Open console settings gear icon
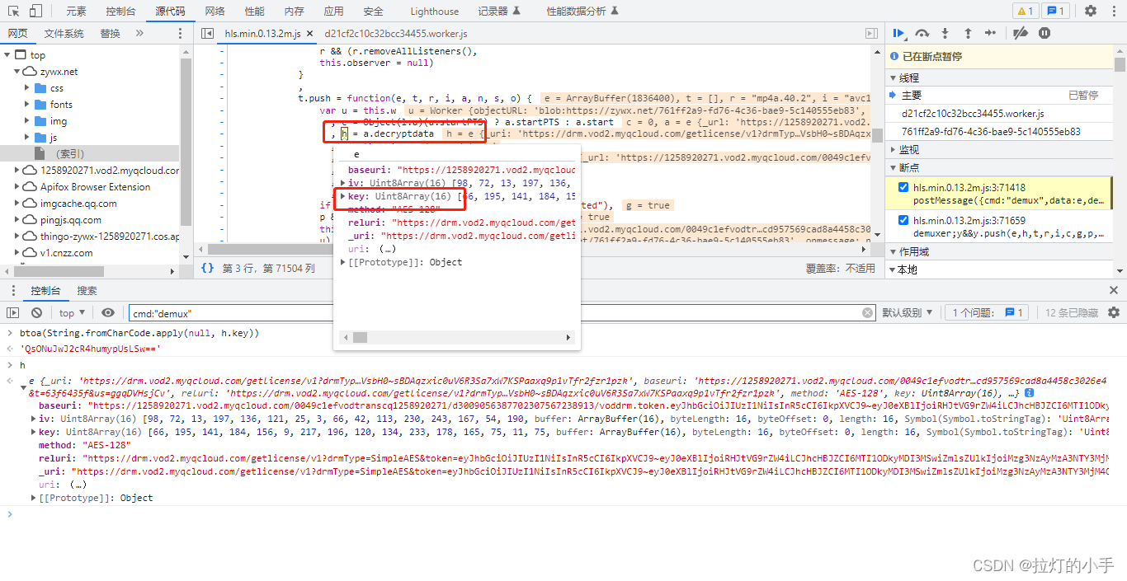 [1114, 312]
